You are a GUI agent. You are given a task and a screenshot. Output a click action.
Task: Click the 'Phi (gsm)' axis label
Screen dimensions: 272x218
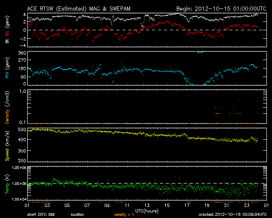(x=7, y=68)
